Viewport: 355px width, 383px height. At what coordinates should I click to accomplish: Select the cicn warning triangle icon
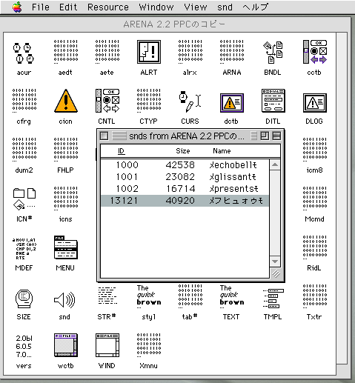tap(66, 101)
